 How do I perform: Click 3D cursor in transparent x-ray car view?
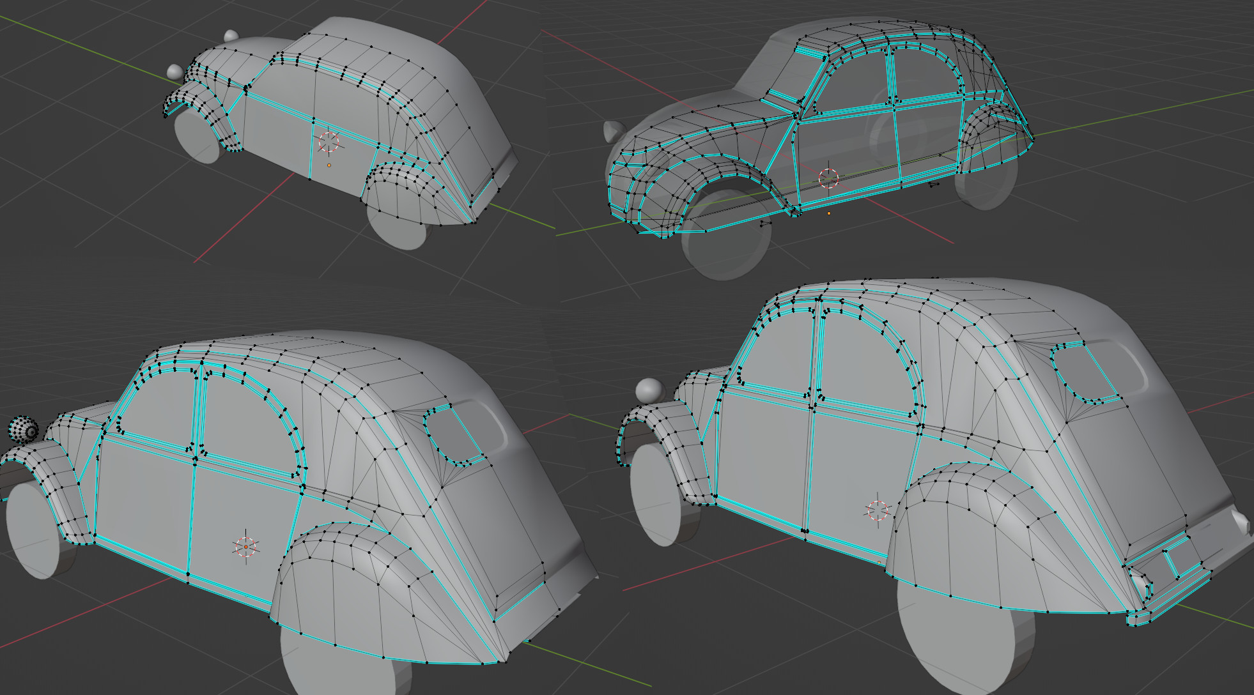click(x=828, y=178)
